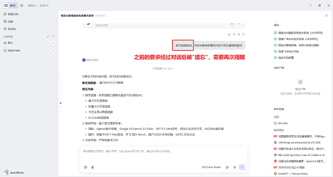Click the lark-doc book icon
The height and width of the screenshot is (177, 333).
tap(275, 123)
